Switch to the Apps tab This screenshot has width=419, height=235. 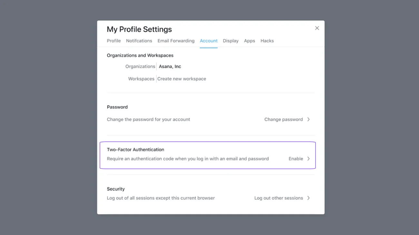pos(249,41)
